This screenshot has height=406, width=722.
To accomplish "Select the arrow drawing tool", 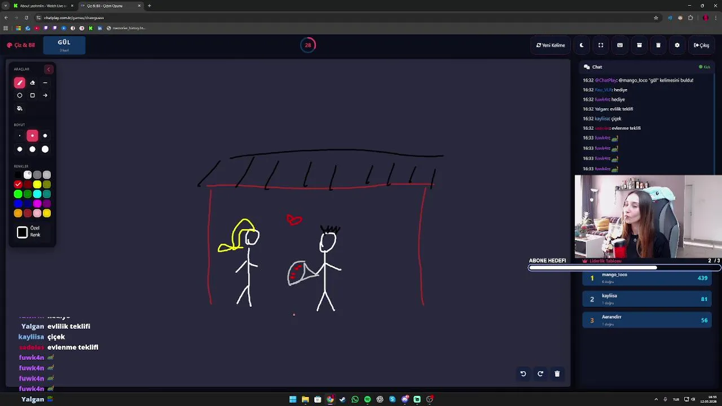I will [x=45, y=95].
